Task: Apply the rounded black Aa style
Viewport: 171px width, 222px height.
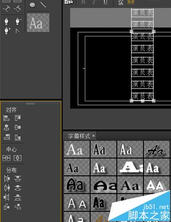Action: (x=77, y=185)
